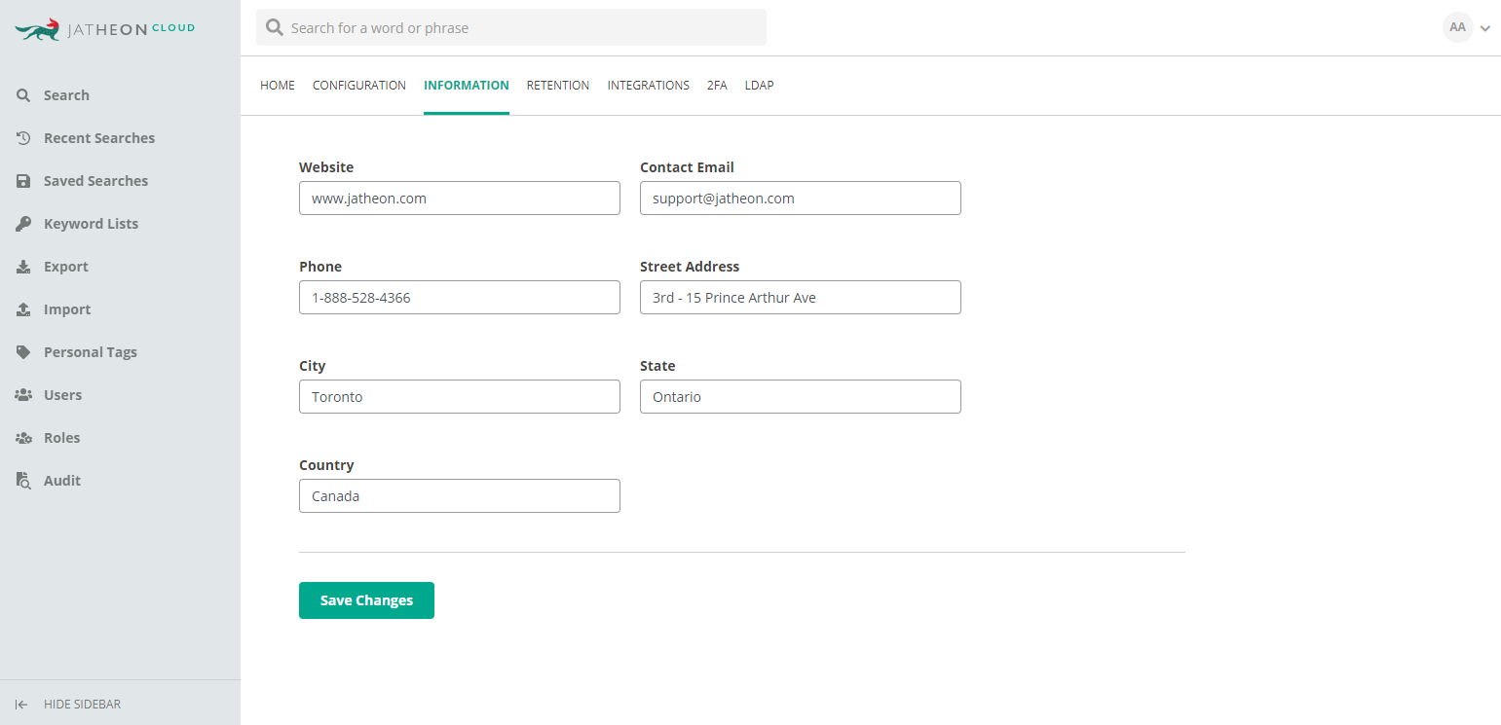This screenshot has width=1501, height=725.
Task: Click the Phone input field
Action: 460,298
